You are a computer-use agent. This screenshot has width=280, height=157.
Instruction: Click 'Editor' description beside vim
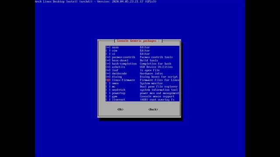145,51
